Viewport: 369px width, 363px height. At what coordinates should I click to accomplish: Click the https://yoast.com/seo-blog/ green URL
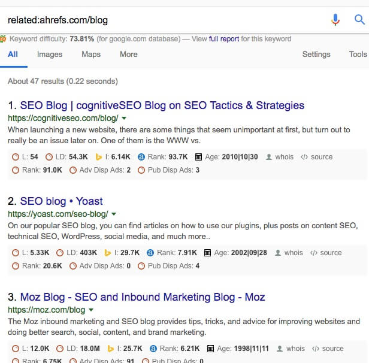click(58, 214)
